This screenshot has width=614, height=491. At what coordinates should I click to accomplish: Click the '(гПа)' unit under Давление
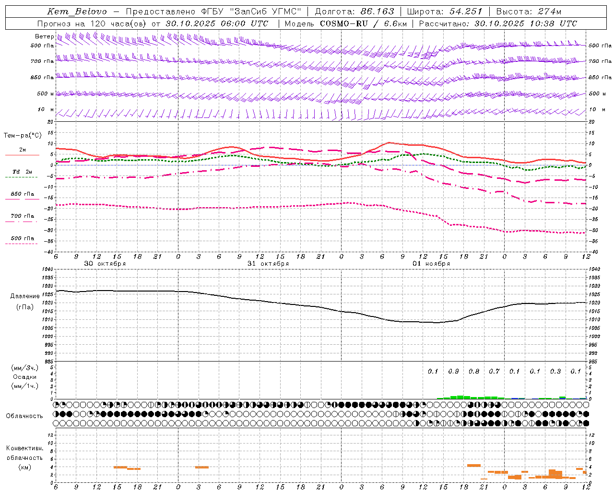(x=24, y=307)
